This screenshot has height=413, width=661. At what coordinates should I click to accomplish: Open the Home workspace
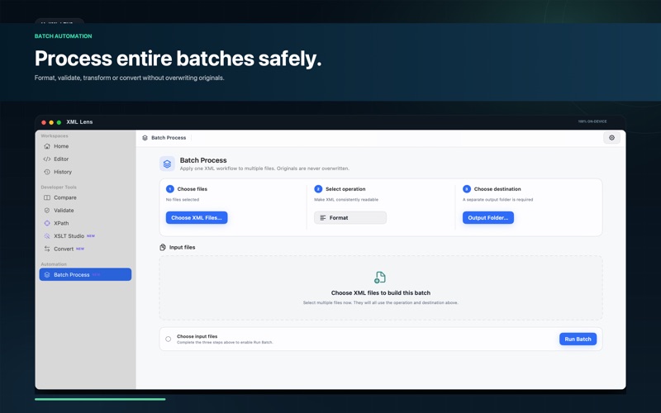pyautogui.click(x=85, y=146)
